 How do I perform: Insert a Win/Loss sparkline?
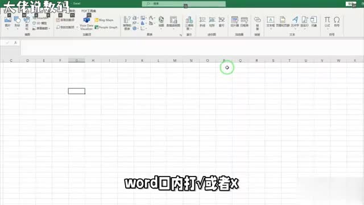pyautogui.click(x=222, y=22)
